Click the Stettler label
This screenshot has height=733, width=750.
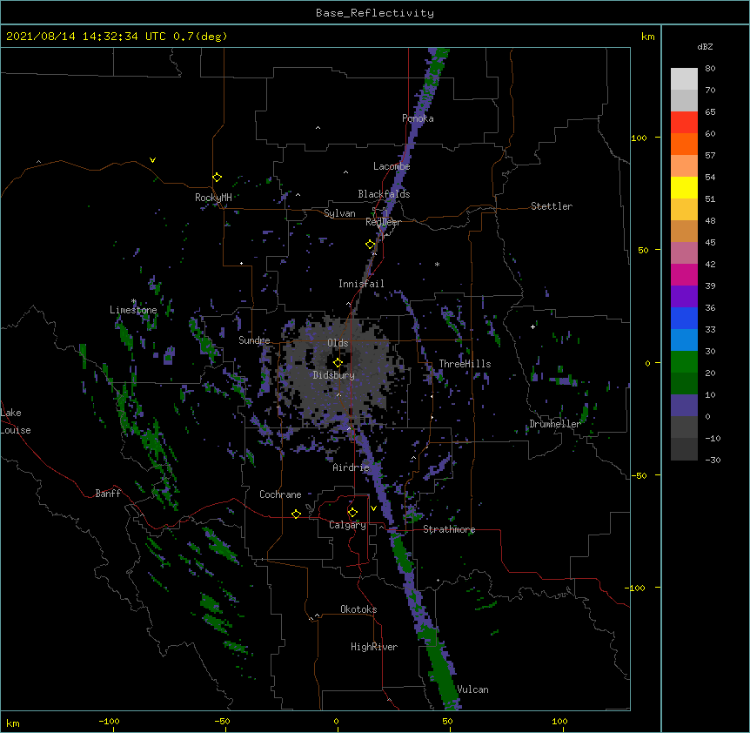tap(551, 206)
